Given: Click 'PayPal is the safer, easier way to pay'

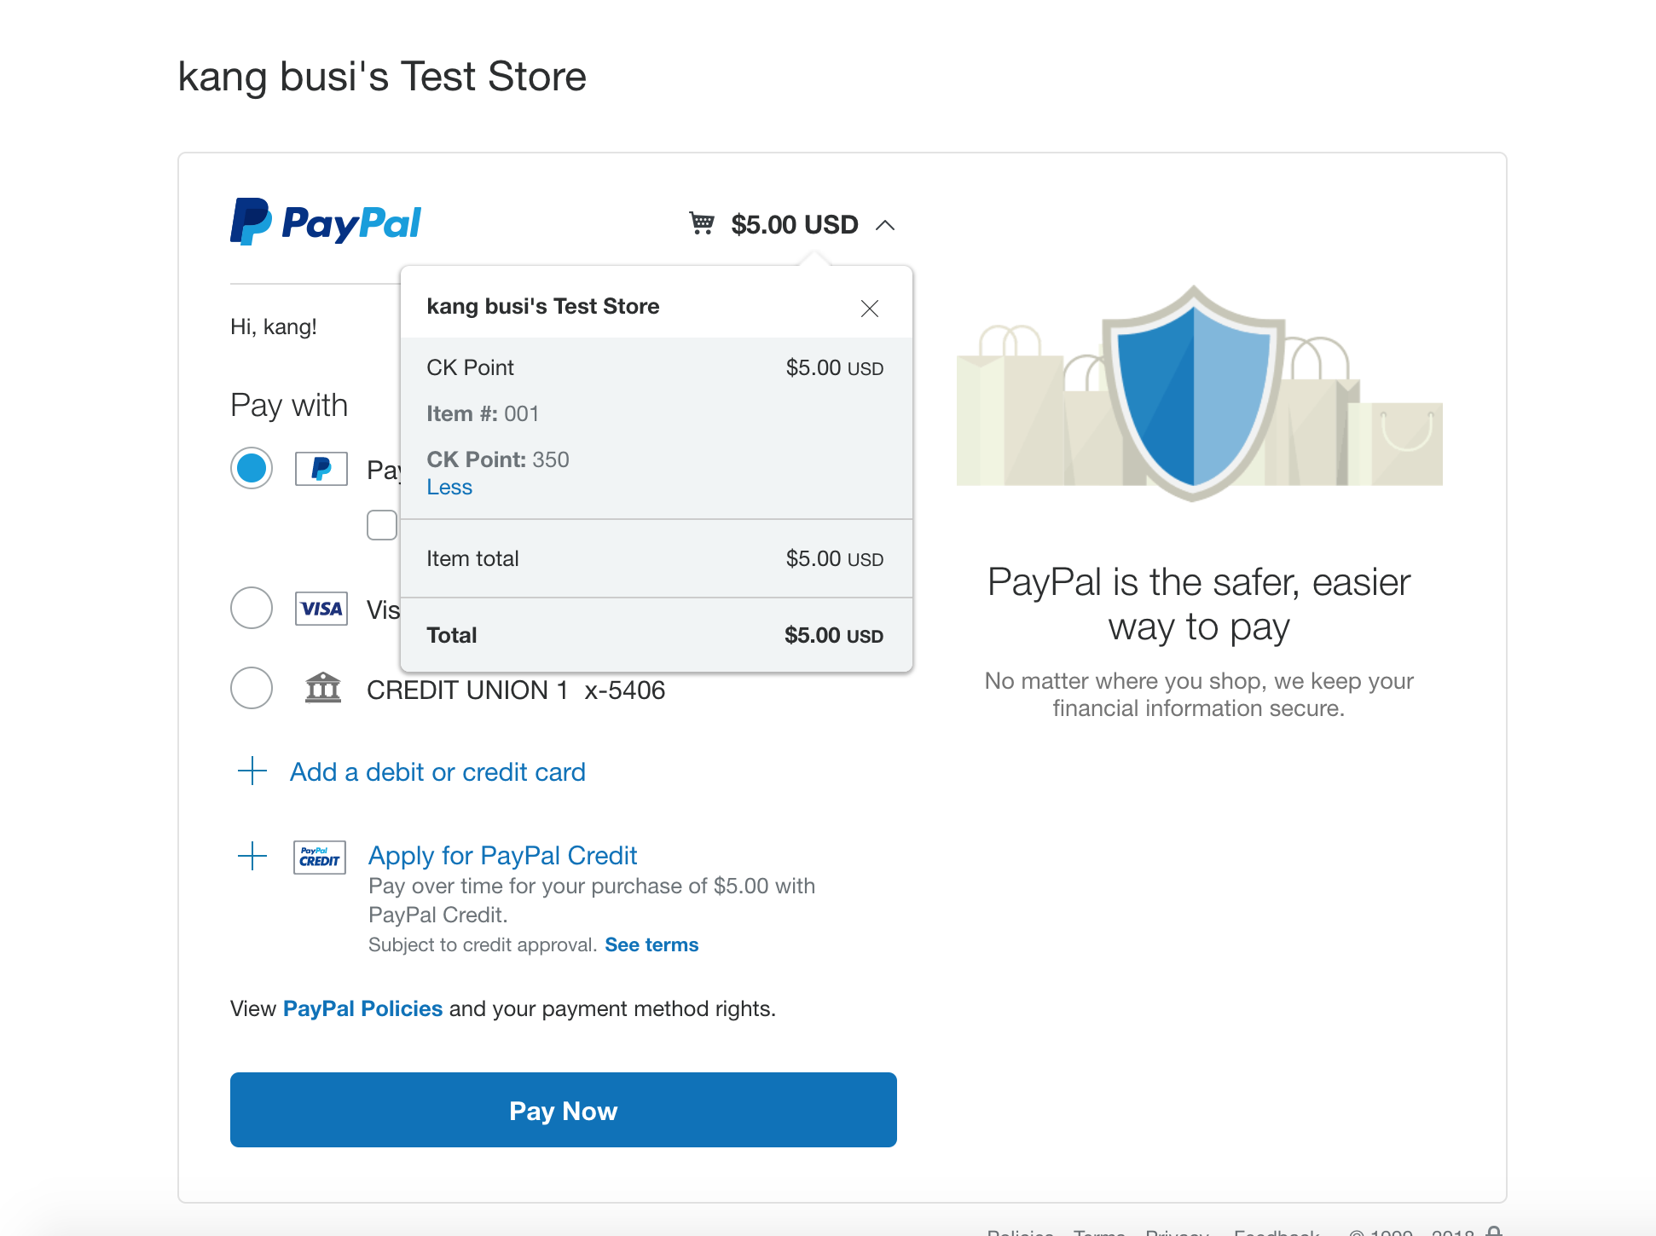Looking at the screenshot, I should tap(1199, 605).
